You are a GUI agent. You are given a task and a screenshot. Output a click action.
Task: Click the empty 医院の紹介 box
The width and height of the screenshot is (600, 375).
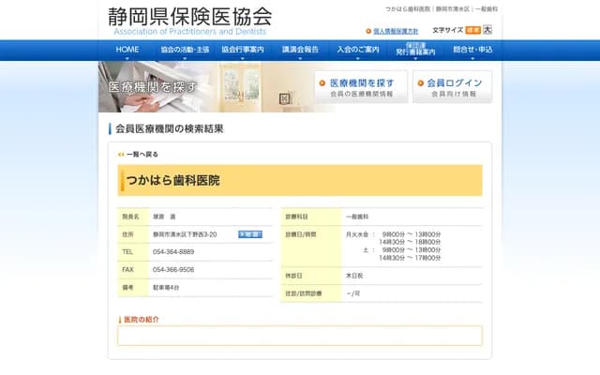299,336
